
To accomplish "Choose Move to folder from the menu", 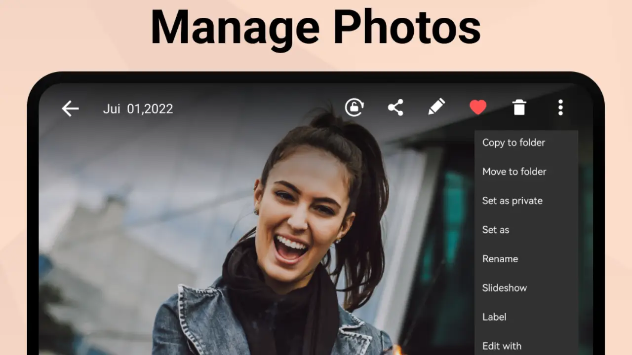I will [514, 172].
